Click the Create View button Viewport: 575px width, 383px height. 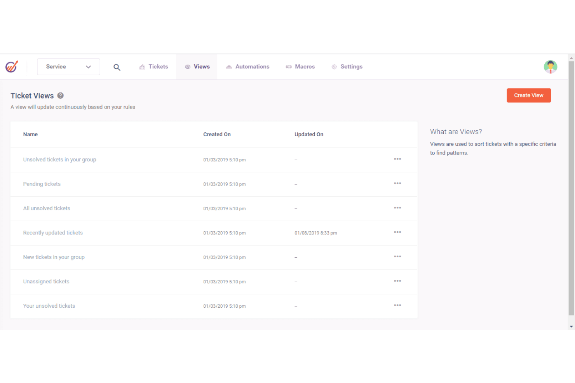(528, 95)
